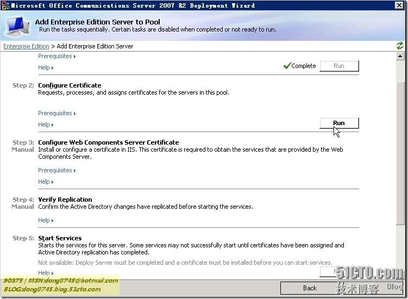Viewport: 408px width, 299px height.
Task: Click the scrollbar up arrow
Action: (400, 56)
